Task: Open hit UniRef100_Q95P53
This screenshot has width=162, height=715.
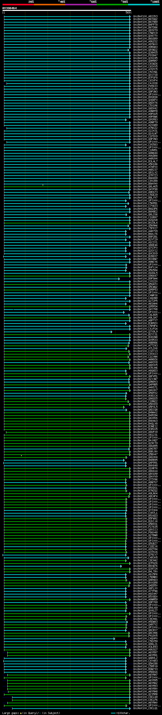Action: 145,290
